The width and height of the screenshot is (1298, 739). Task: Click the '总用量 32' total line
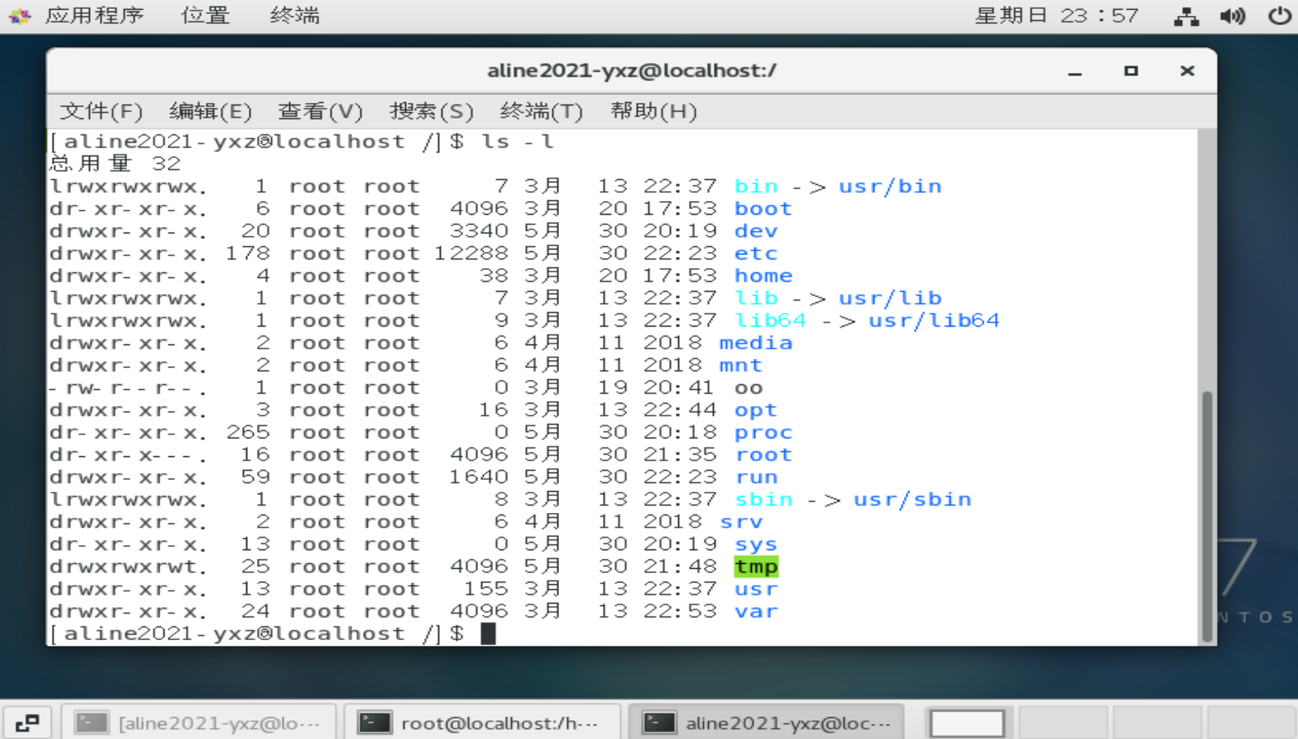[x=115, y=164]
